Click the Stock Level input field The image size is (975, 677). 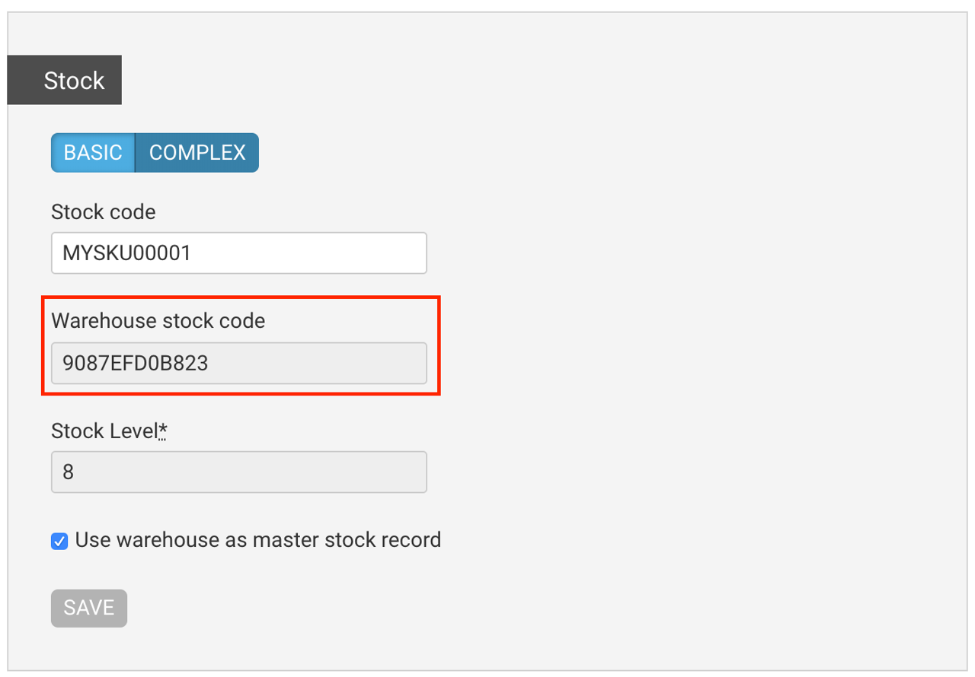[238, 472]
